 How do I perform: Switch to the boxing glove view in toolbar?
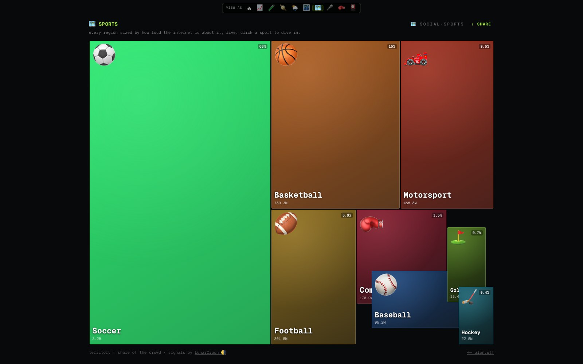tap(341, 8)
